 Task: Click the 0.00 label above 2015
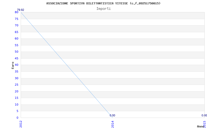pyautogui.click(x=204, y=115)
